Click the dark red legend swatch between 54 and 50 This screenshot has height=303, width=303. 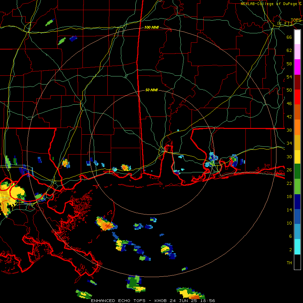(297, 82)
